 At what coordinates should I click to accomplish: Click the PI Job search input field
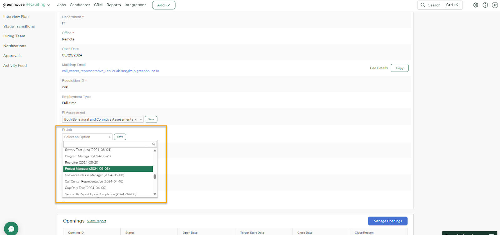[x=108, y=144]
